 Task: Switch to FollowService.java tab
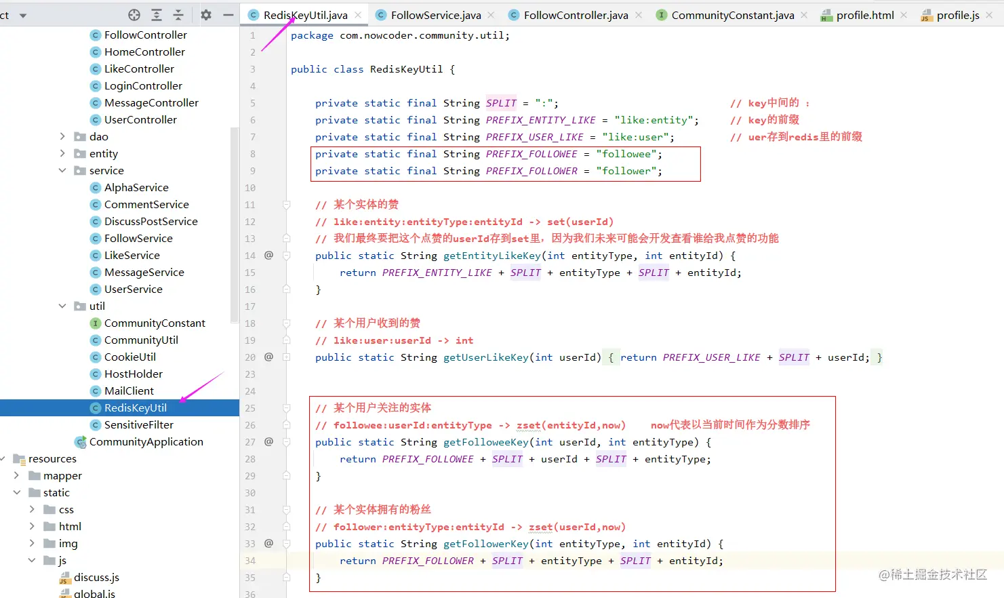pyautogui.click(x=436, y=15)
